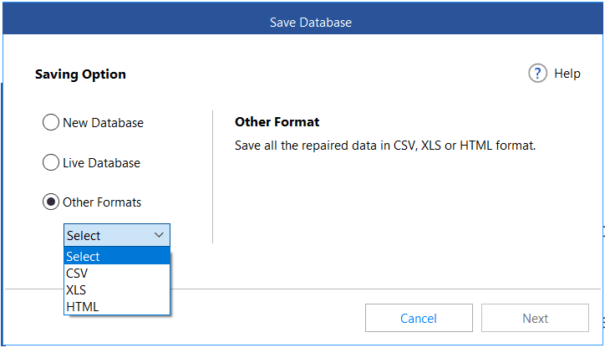Image resolution: width=605 pixels, height=353 pixels.
Task: Choose XLS from the format list
Action: point(117,289)
